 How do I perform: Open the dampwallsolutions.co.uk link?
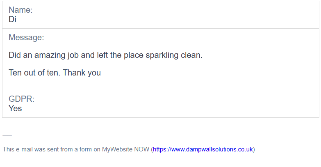coord(203,149)
